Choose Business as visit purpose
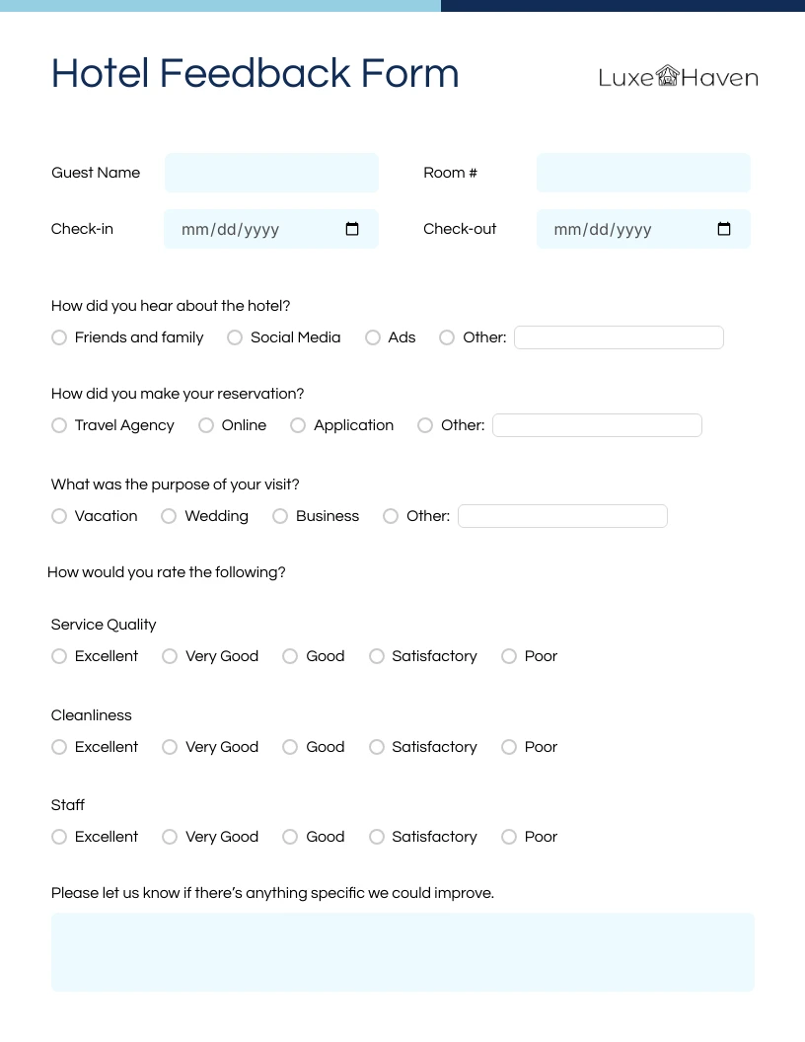 pos(280,516)
